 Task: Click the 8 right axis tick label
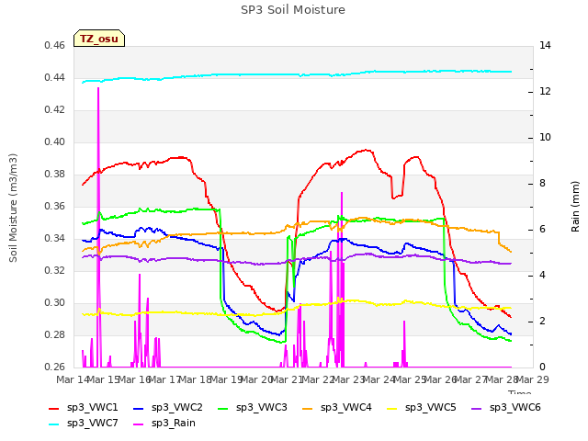point(542,184)
